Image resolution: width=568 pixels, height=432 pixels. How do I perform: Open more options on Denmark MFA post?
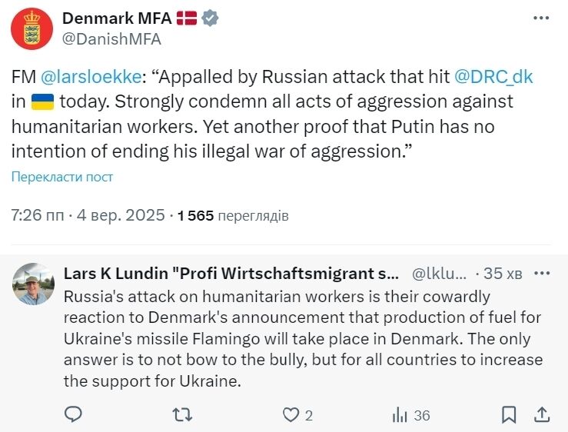[x=542, y=19]
